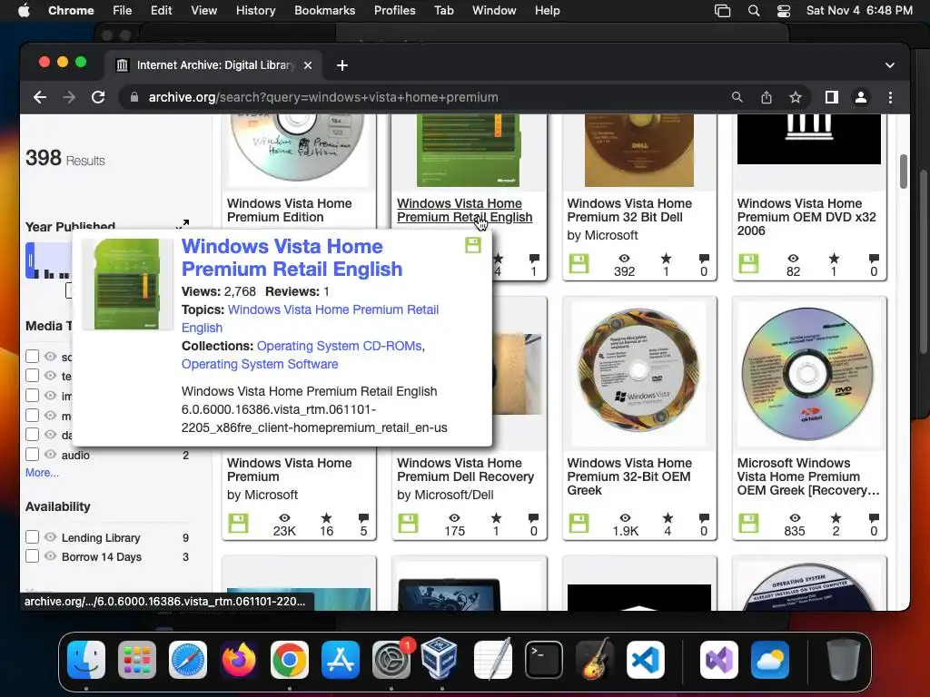
Task: Click software icon on Dell Recovery card
Action: click(x=408, y=523)
